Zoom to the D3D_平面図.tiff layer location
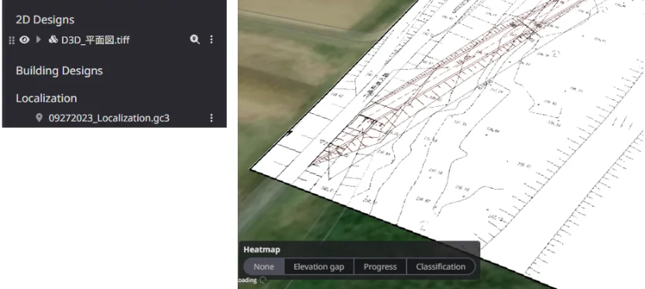Viewport: 645px width, 289px height. pyautogui.click(x=194, y=40)
